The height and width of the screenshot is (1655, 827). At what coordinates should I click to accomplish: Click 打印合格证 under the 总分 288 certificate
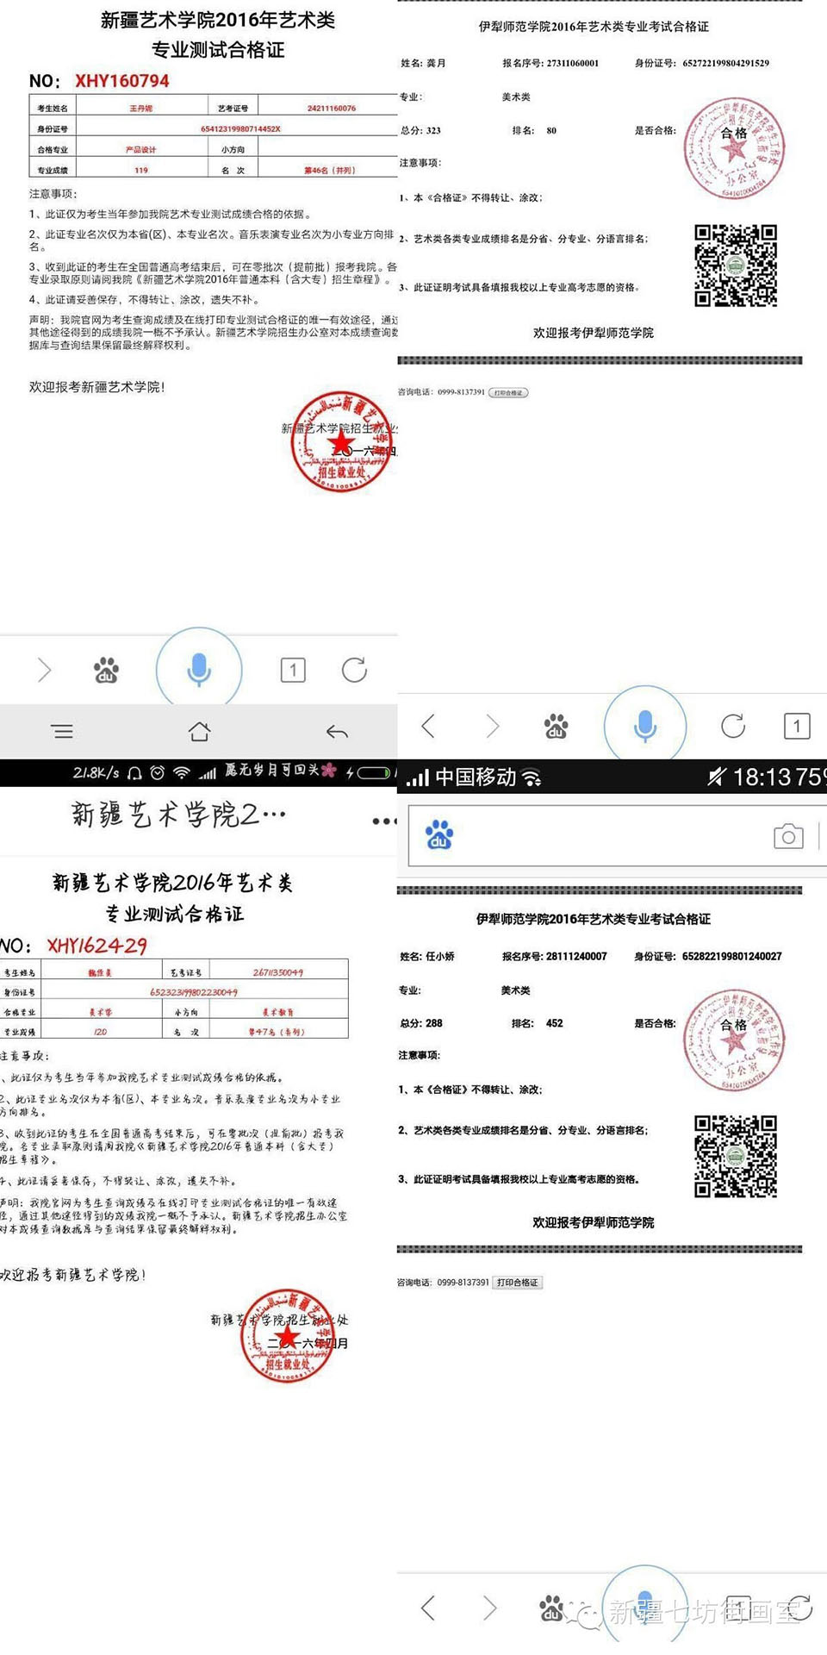coord(518,1283)
